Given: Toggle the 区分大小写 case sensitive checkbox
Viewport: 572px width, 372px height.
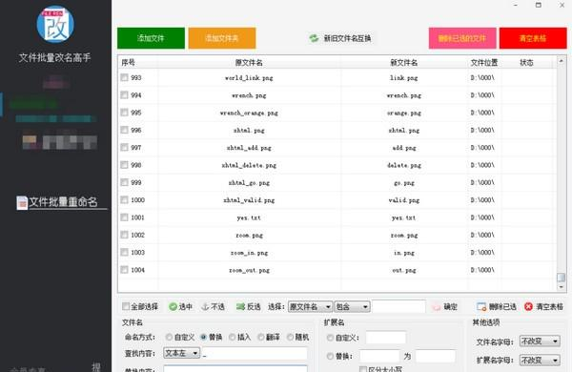Looking at the screenshot, I should click(363, 369).
